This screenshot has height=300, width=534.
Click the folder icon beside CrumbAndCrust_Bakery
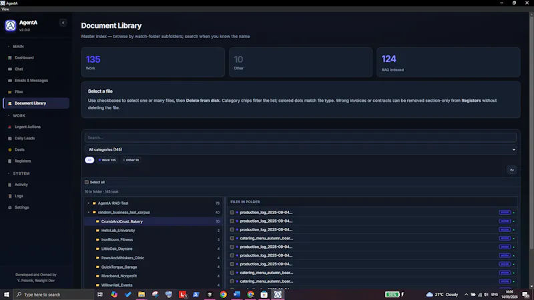[97, 221]
